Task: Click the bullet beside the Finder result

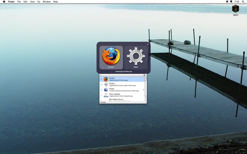Action: [x=101, y=90]
